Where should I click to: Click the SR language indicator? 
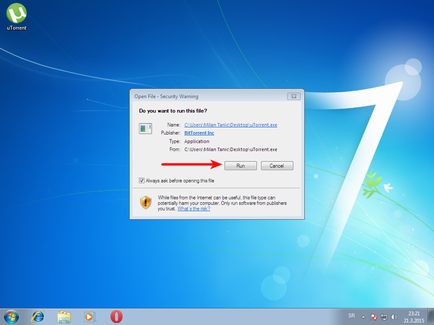click(351, 316)
